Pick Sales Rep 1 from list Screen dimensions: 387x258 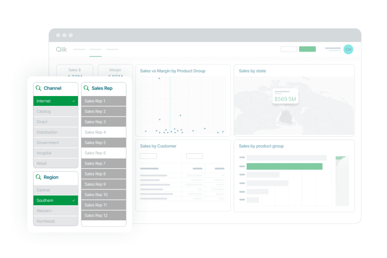coord(103,101)
